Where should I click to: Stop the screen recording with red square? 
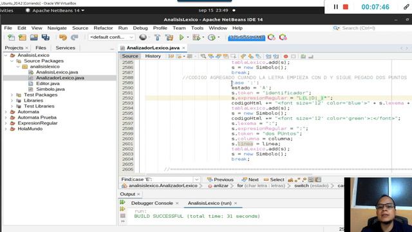(x=346, y=7)
